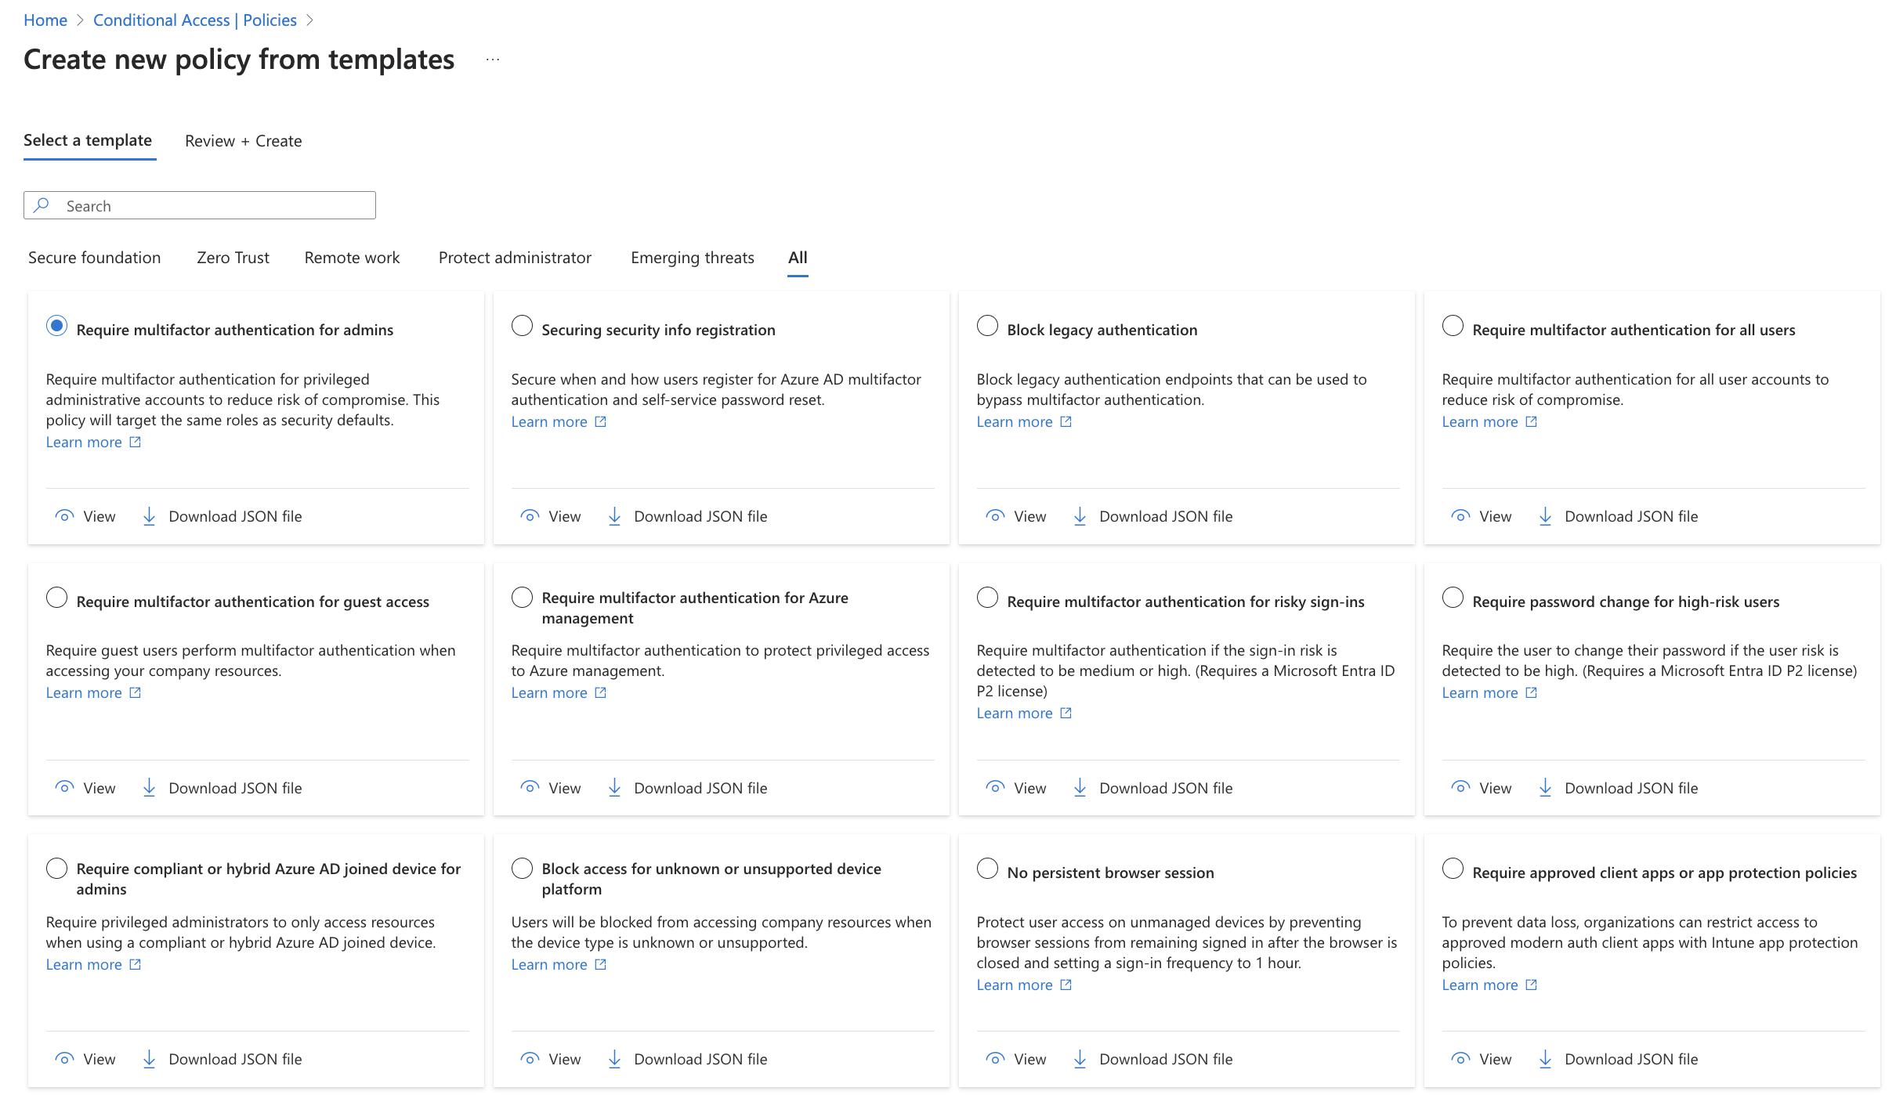Viewport: 1896px width, 1095px height.
Task: Switch to Emerging threats category tab
Action: [x=692, y=258]
